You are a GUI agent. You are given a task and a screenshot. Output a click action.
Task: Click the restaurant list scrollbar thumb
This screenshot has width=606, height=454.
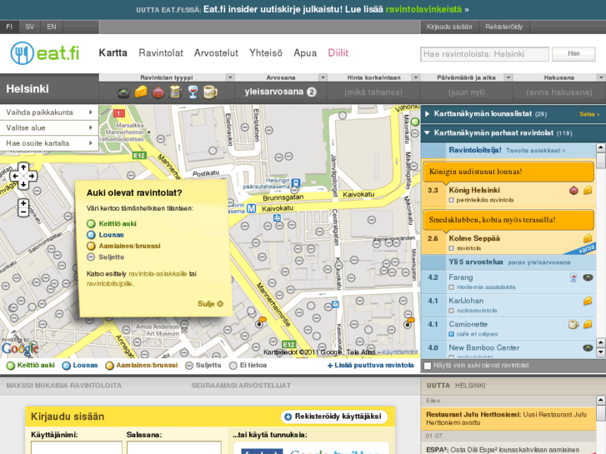[x=601, y=160]
